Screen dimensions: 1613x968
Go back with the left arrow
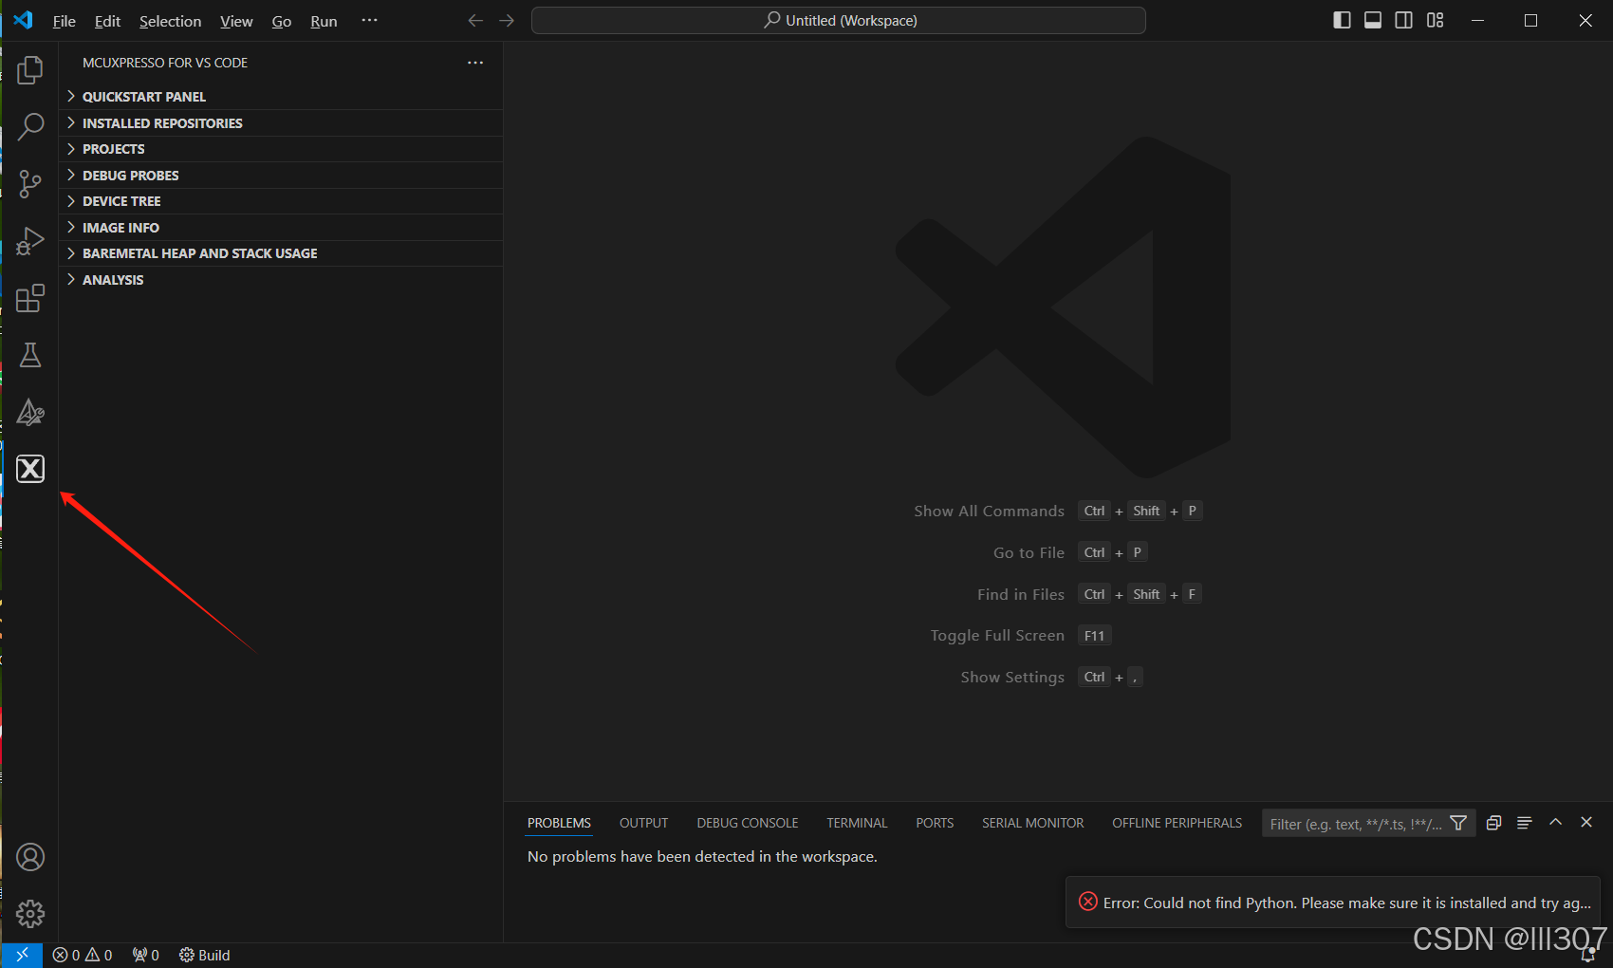[x=475, y=21]
